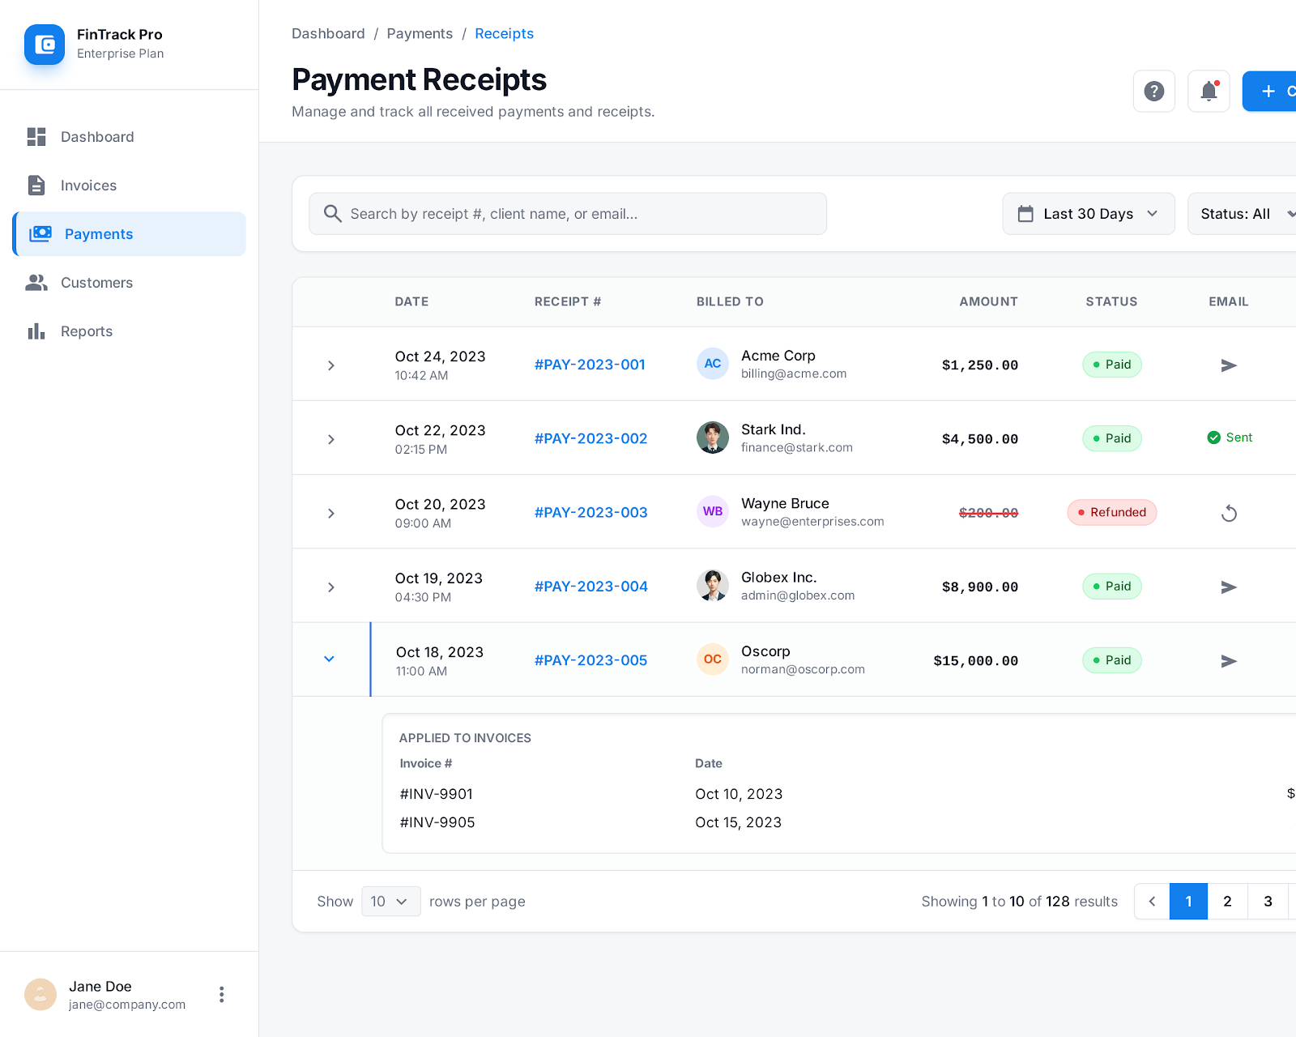
Task: Collapse the expanded Oscorp receipt row
Action: (x=329, y=659)
